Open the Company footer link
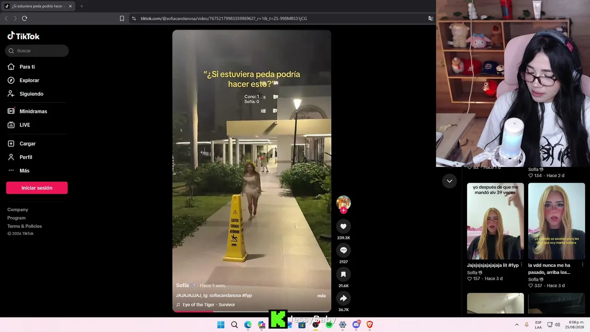 pyautogui.click(x=18, y=210)
